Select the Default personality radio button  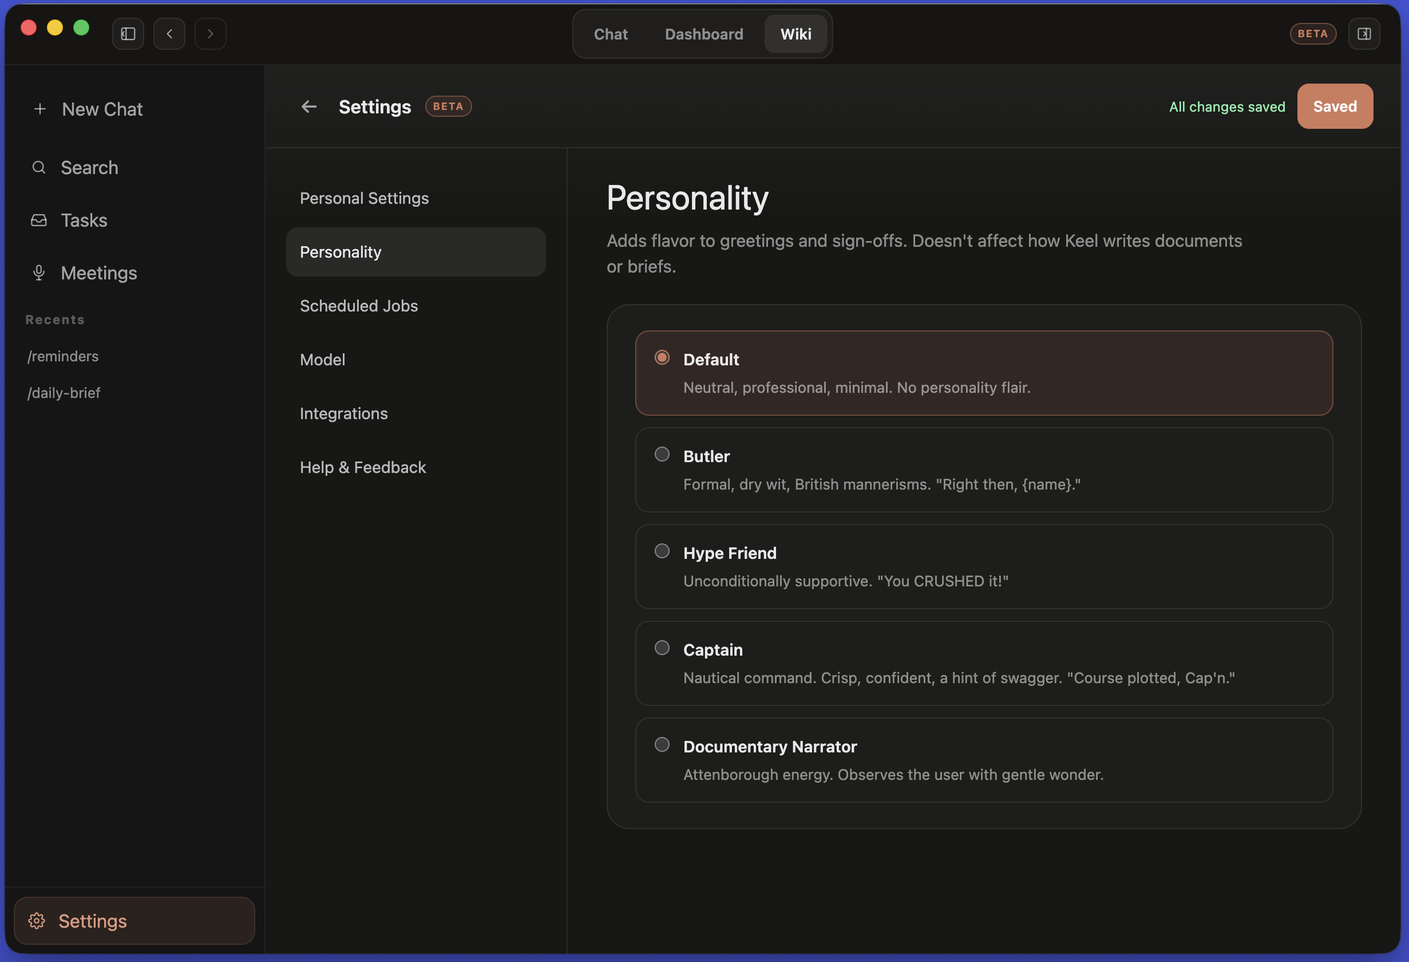click(x=662, y=357)
